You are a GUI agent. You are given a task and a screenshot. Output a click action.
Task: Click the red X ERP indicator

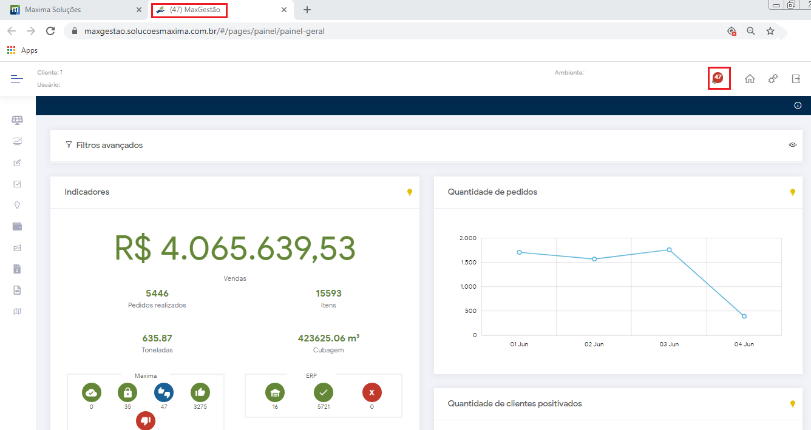coord(372,393)
